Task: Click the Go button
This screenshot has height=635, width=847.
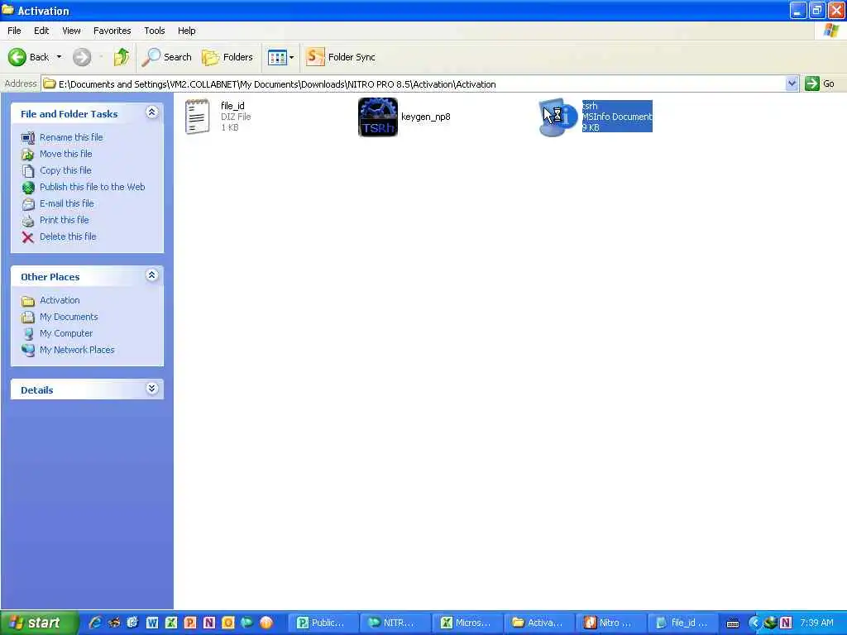Action: click(x=820, y=84)
